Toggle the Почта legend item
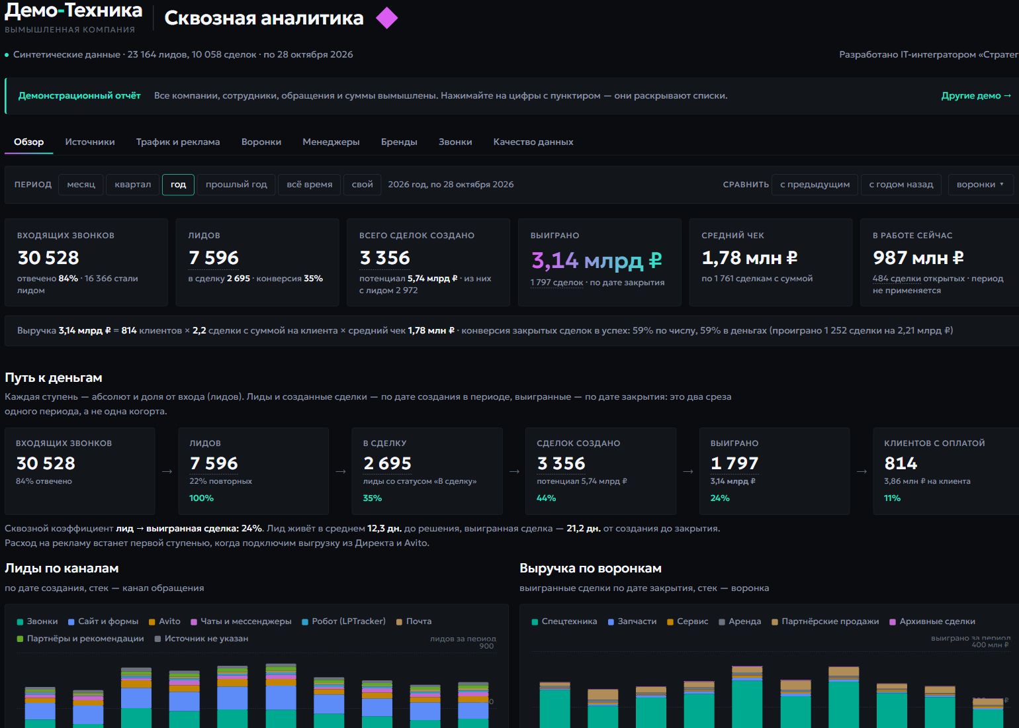Viewport: 1019px width, 728px height. tap(414, 621)
